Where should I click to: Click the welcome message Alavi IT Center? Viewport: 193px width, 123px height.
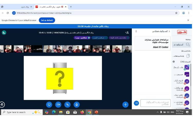pyautogui.click(x=153, y=43)
